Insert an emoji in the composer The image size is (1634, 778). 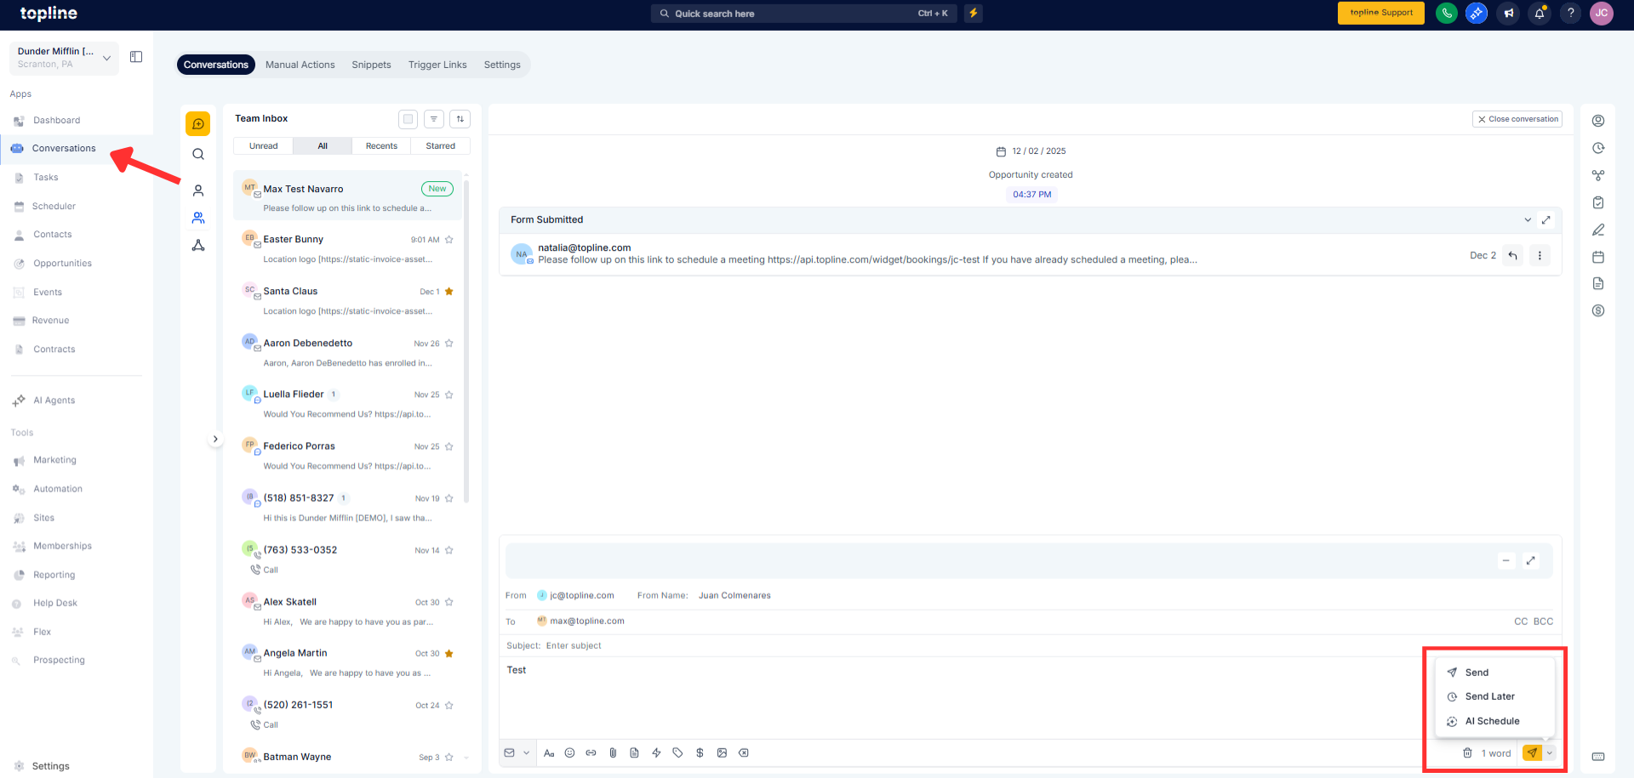tap(570, 753)
